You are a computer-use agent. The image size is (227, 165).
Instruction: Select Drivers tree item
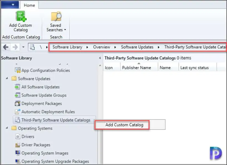28,137
